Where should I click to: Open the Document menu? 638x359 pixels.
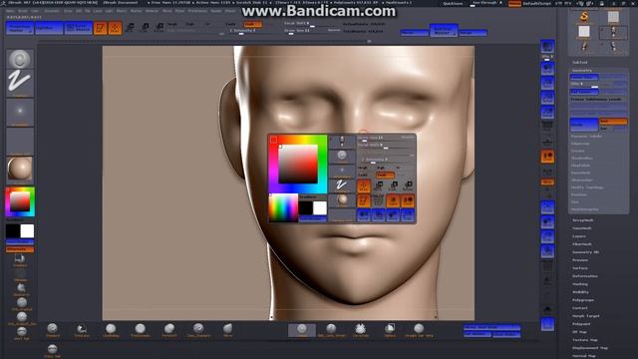[x=52, y=11]
